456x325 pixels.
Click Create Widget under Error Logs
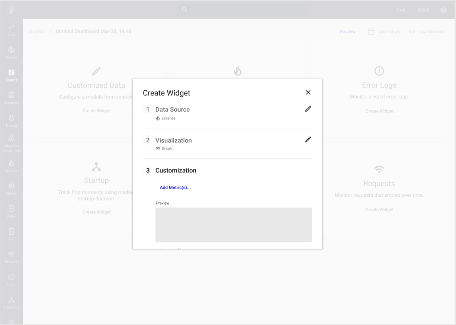379,111
